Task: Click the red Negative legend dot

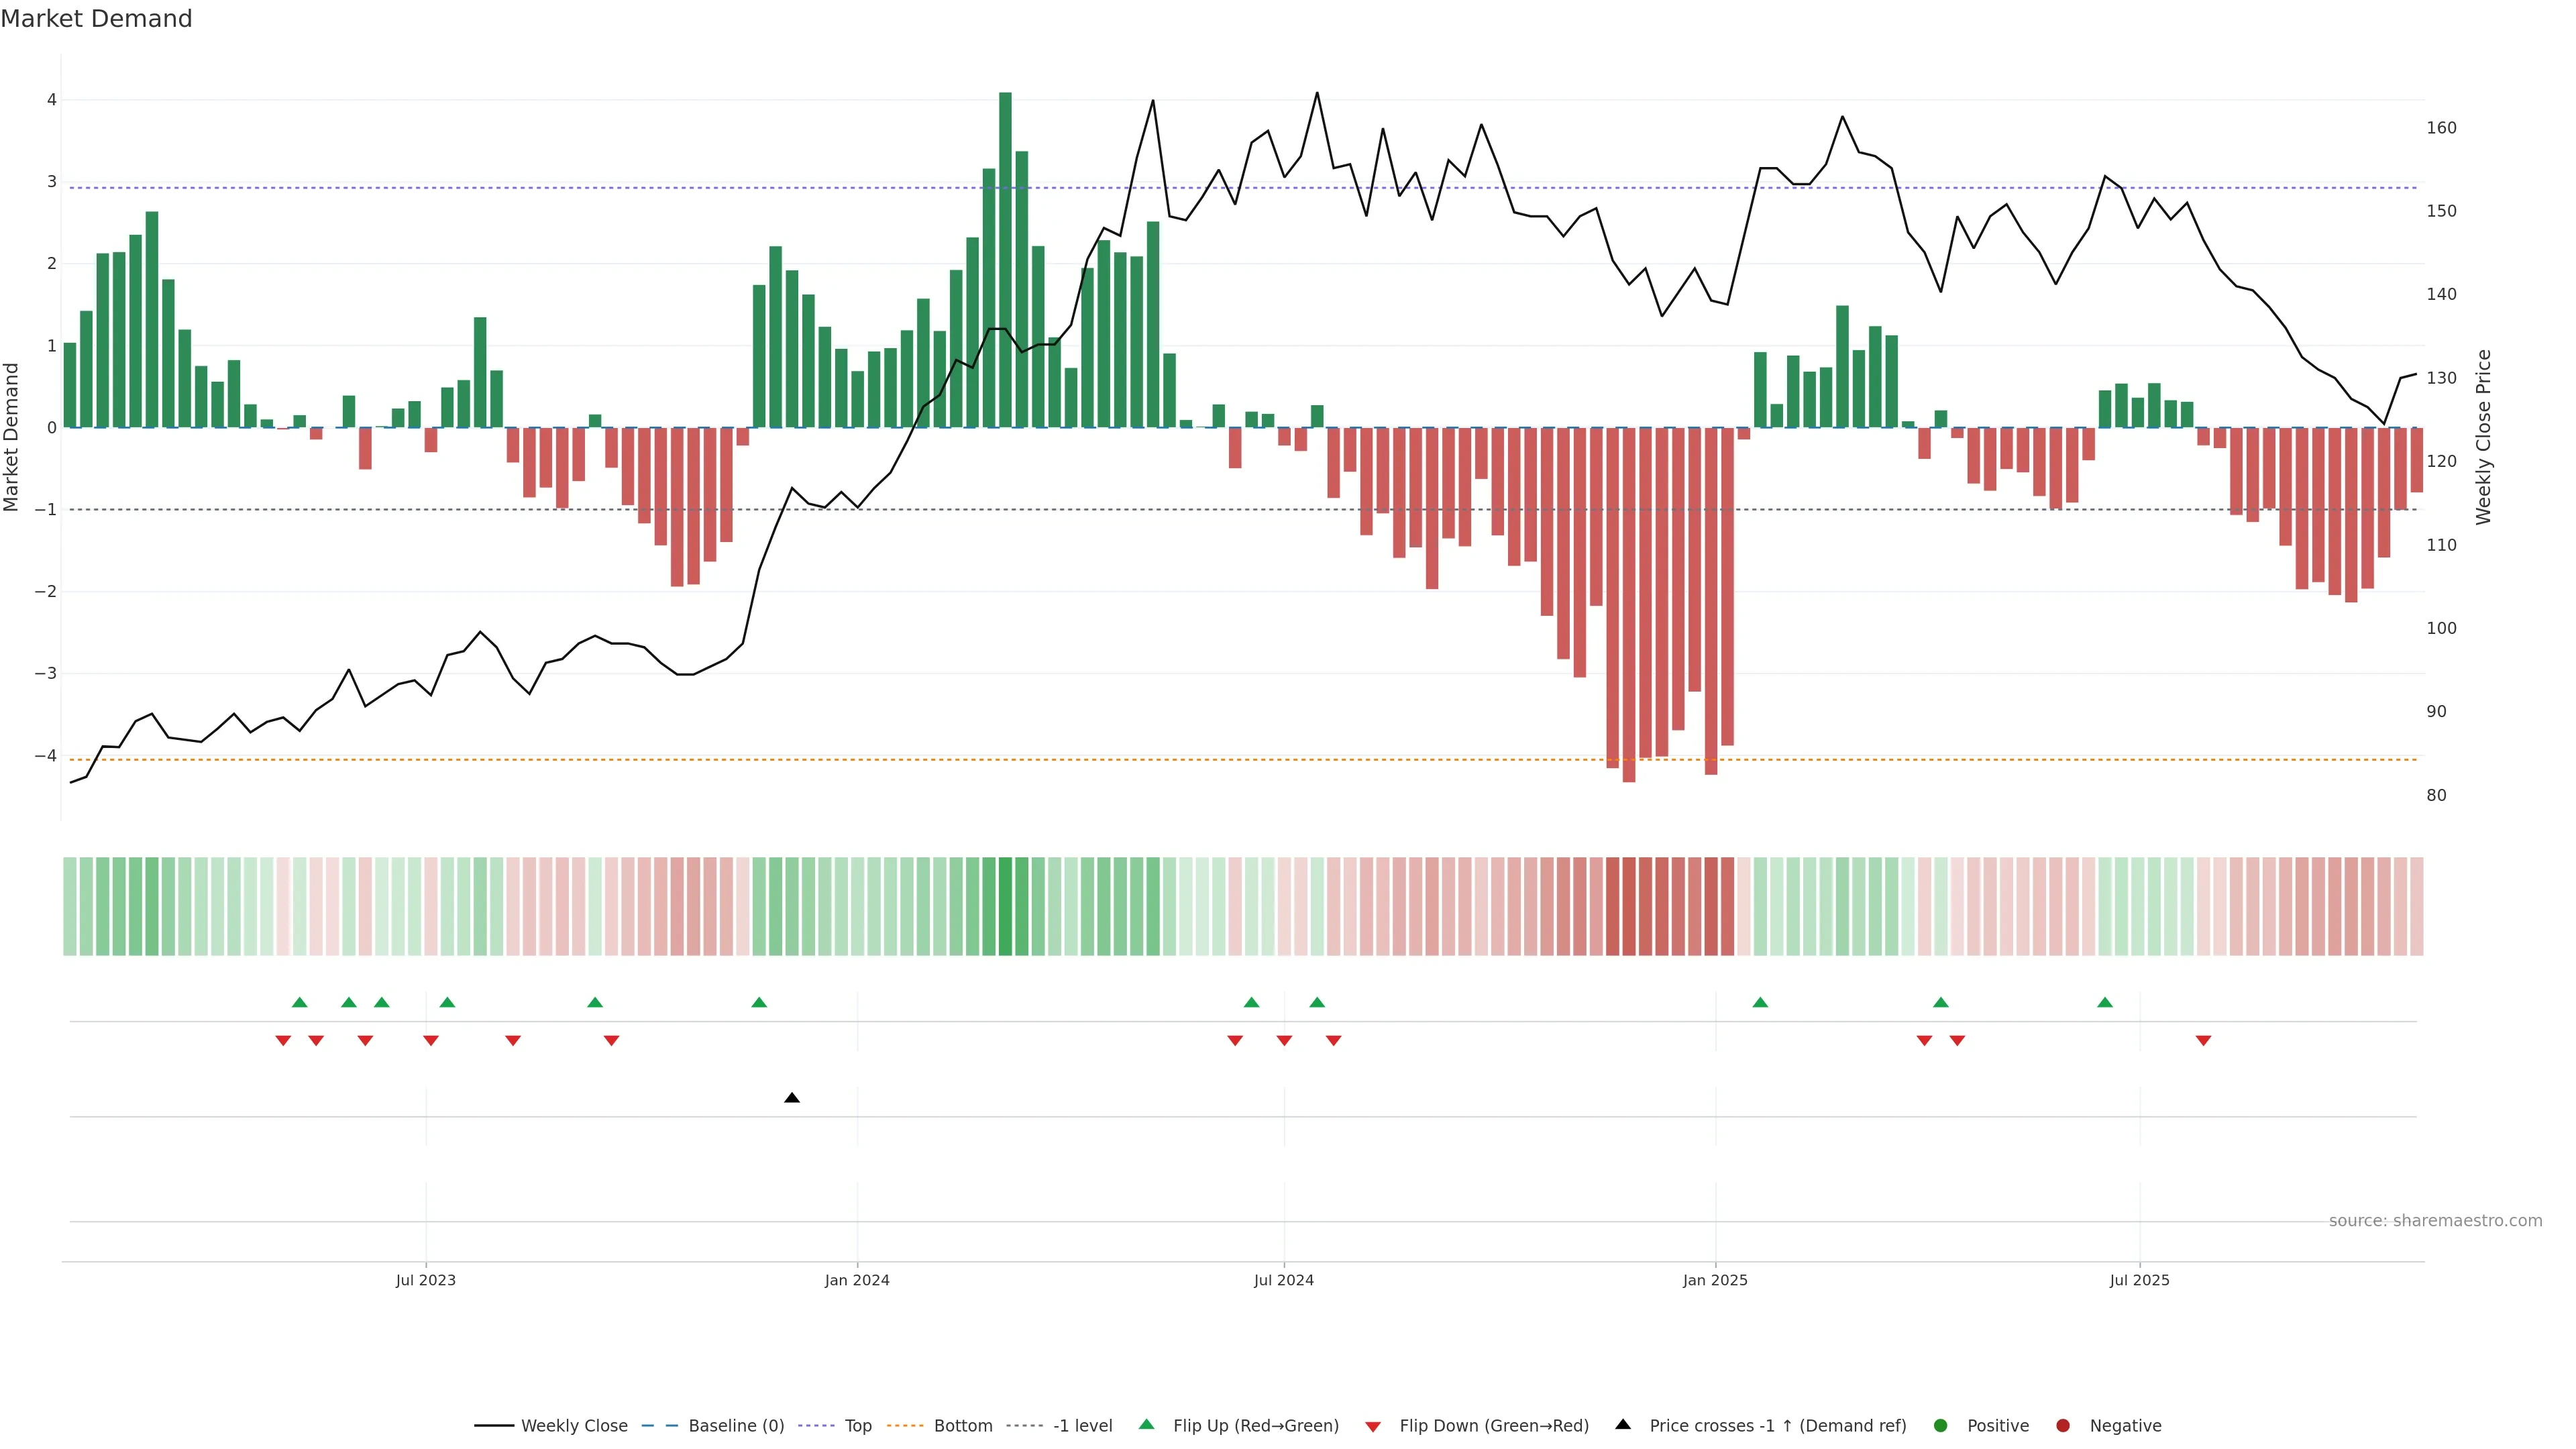Action: click(2063, 1426)
